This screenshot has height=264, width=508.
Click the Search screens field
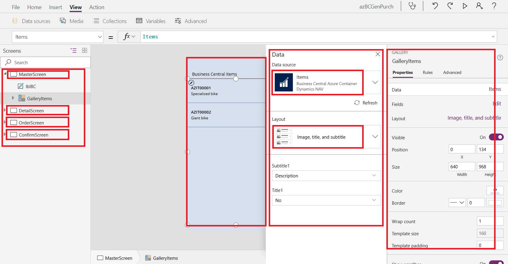[x=45, y=62]
